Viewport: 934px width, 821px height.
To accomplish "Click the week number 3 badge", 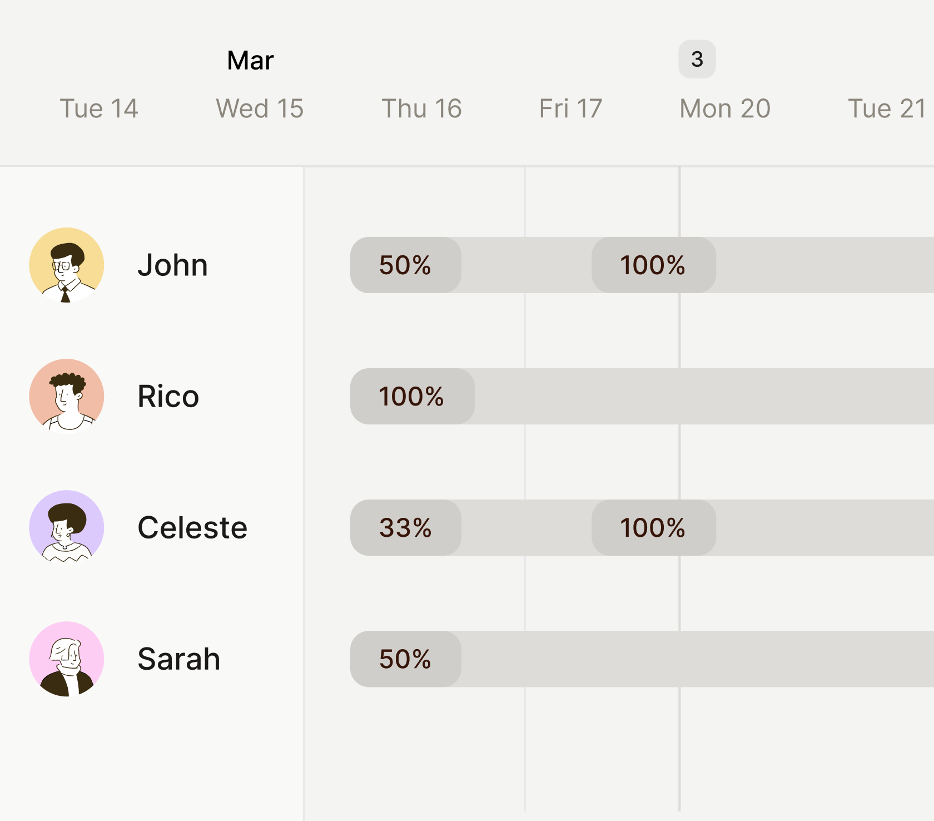I will tap(697, 59).
